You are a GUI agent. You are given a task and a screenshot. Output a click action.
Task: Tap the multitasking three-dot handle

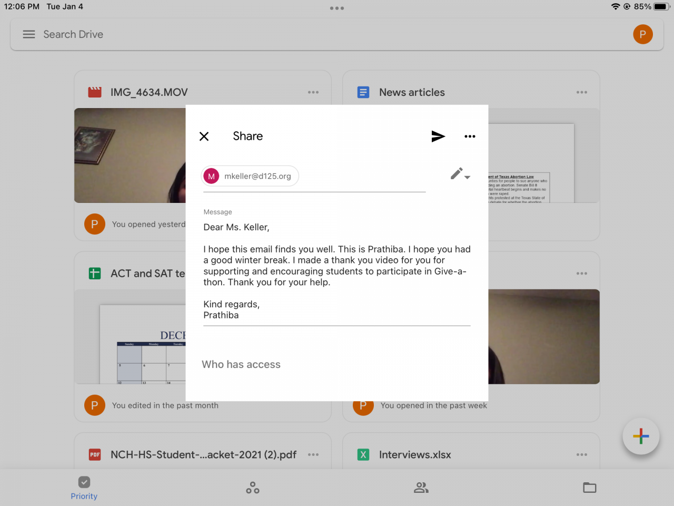337,8
